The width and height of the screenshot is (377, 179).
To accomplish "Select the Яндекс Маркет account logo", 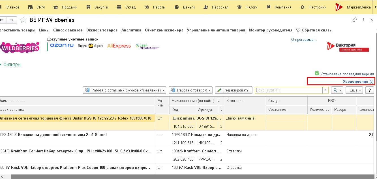I will coord(91,46).
